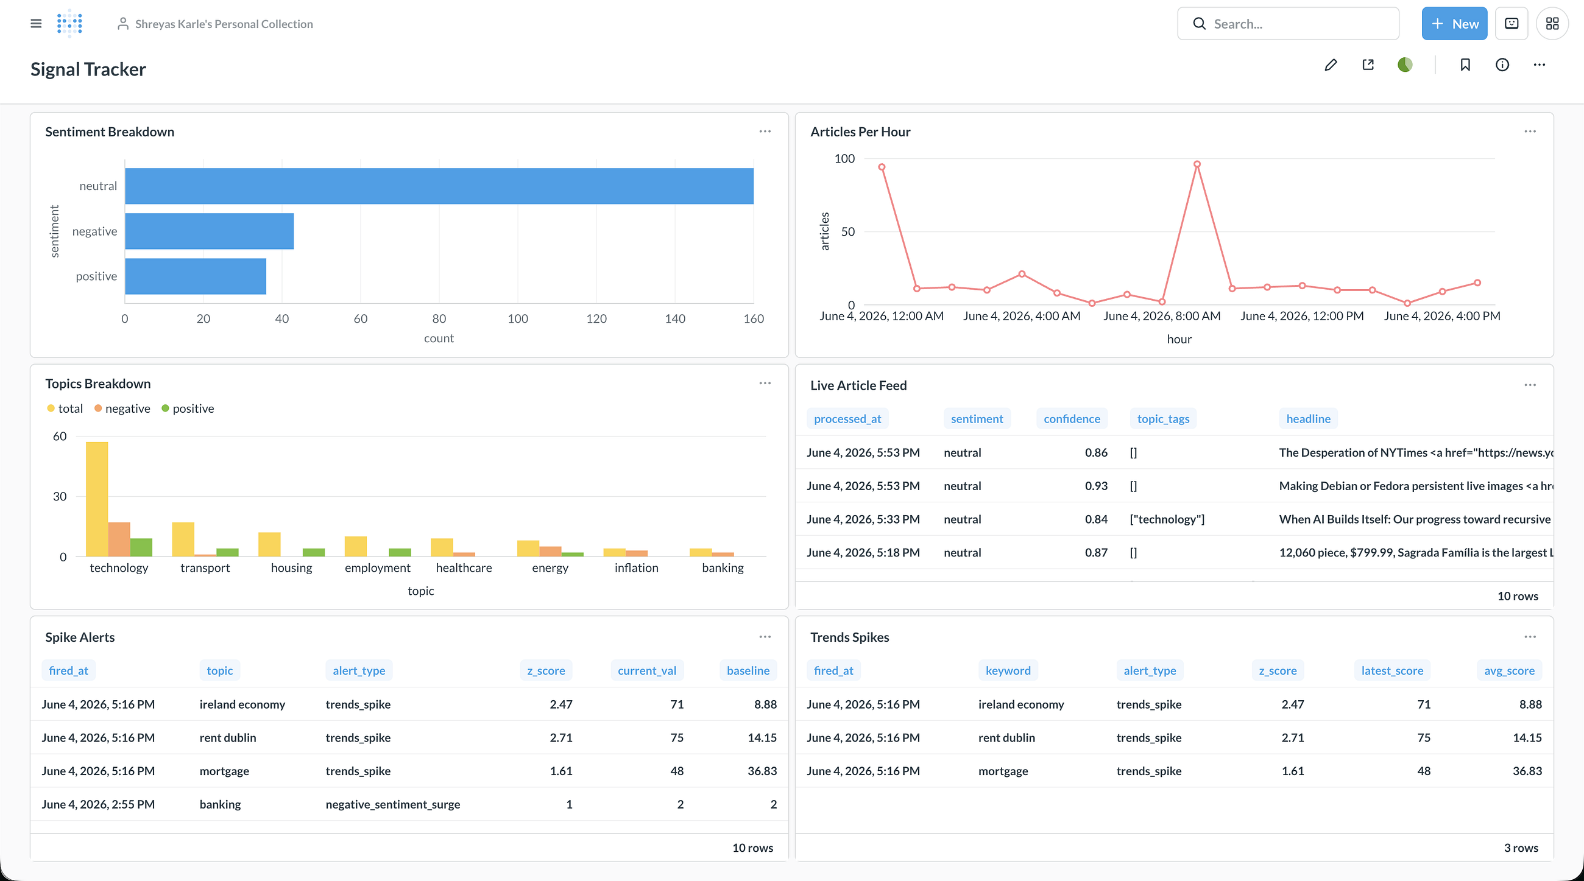Screen dimensions: 1584x881
Task: Sort Spike Alerts by current_val
Action: (x=647, y=671)
